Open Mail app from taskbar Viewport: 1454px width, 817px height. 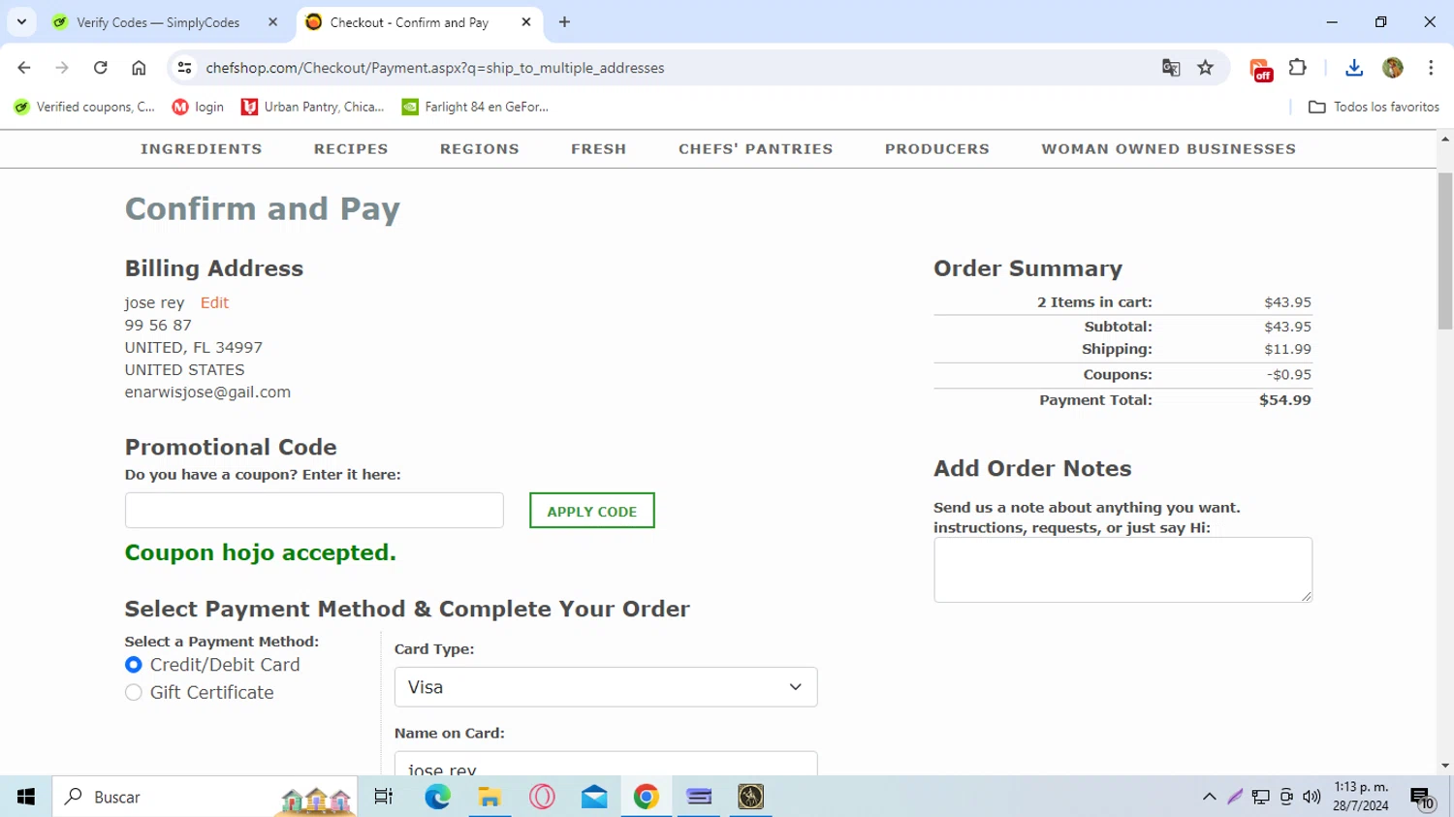click(594, 797)
